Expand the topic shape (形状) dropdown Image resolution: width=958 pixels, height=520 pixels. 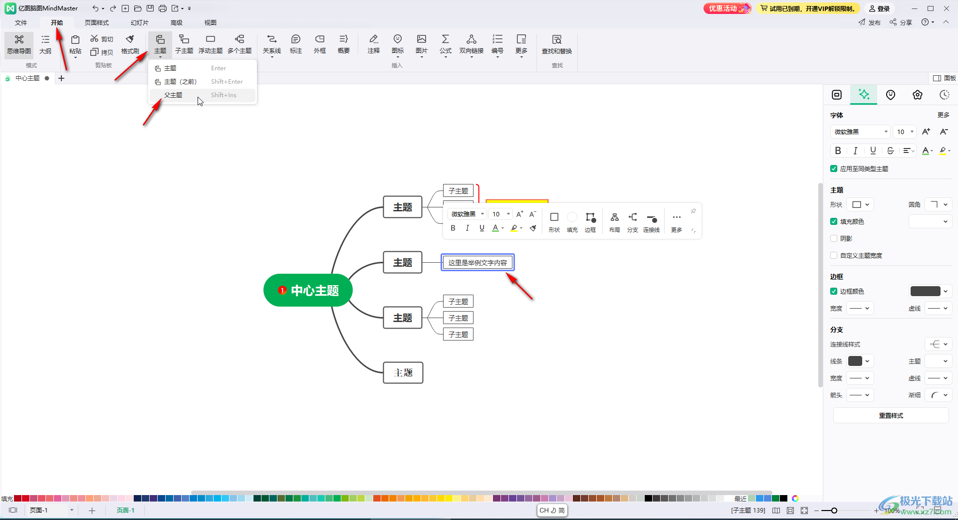[861, 204]
